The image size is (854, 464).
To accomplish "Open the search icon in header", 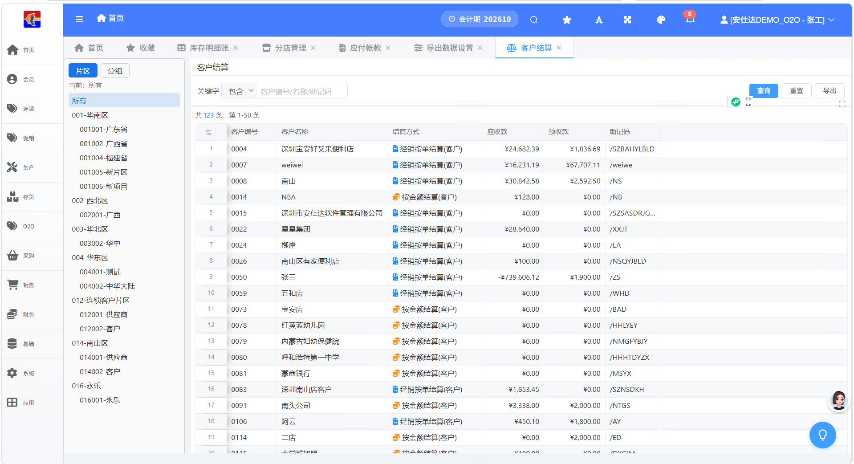I will (x=534, y=20).
